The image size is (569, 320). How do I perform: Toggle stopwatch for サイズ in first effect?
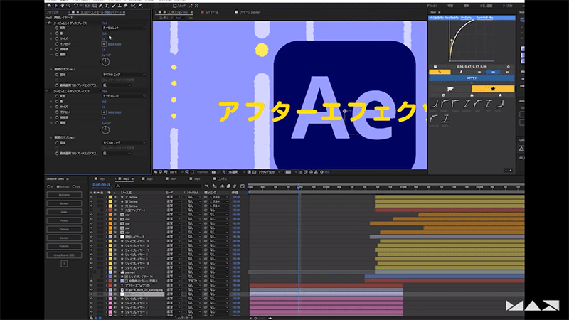point(57,38)
